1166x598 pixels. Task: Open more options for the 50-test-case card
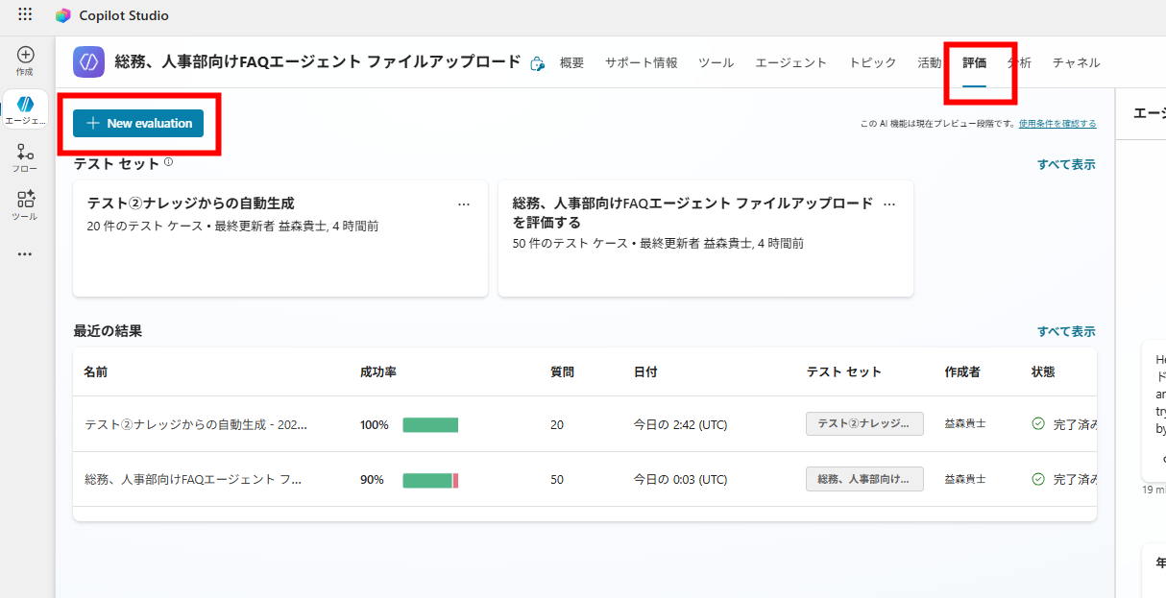point(889,204)
